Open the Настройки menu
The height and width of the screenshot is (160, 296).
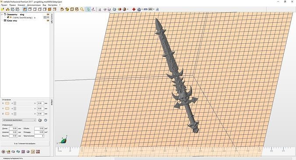tap(53, 5)
